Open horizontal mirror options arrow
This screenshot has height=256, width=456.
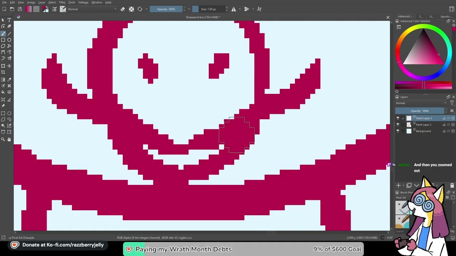click(239, 9)
